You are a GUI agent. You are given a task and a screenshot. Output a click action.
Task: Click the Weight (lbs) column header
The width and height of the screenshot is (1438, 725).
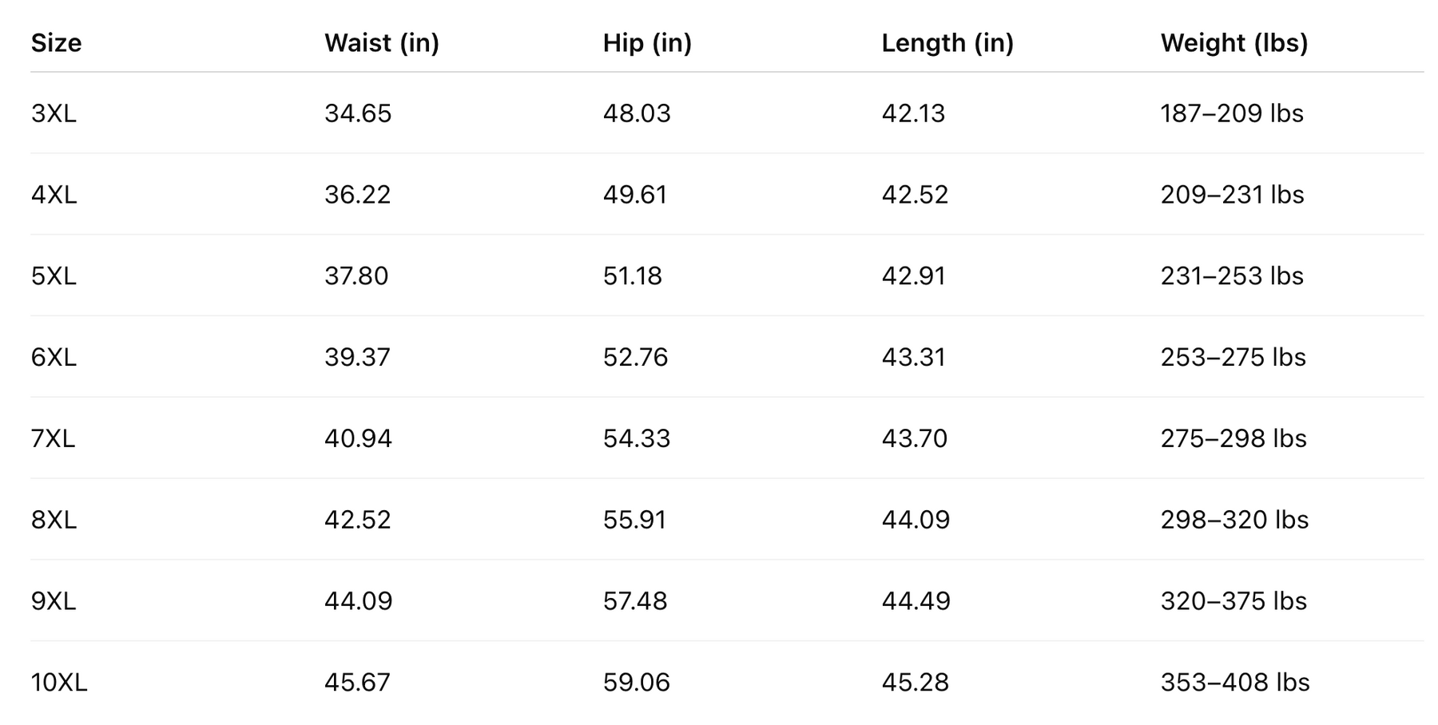click(x=1233, y=42)
